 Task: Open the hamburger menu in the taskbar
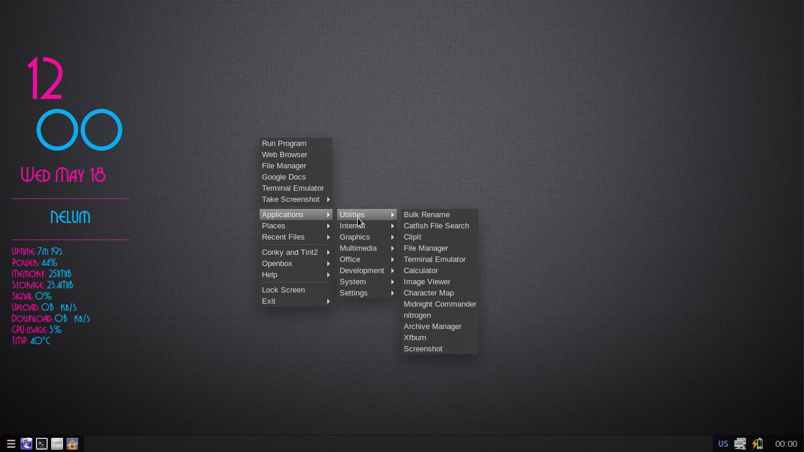tap(11, 444)
